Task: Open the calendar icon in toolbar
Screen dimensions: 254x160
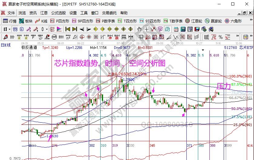Action: pos(176,29)
